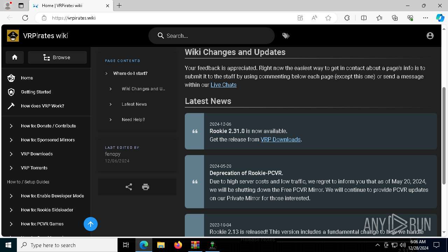This screenshot has height=252, width=448.
Task: Open the Windows Start menu
Action: 8,245
